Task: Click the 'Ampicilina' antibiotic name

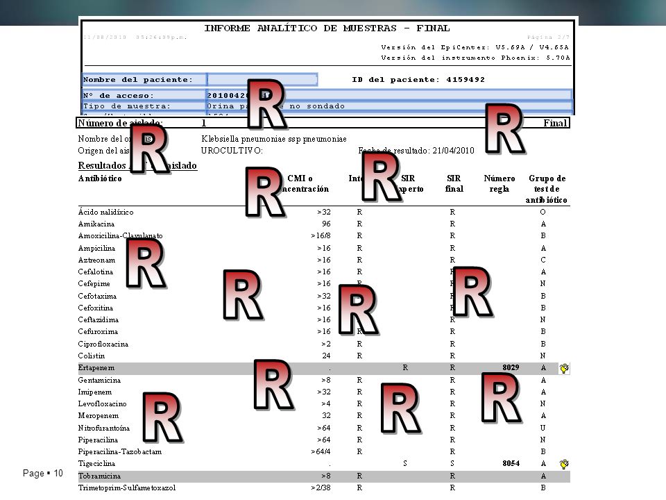Action: tap(96, 248)
